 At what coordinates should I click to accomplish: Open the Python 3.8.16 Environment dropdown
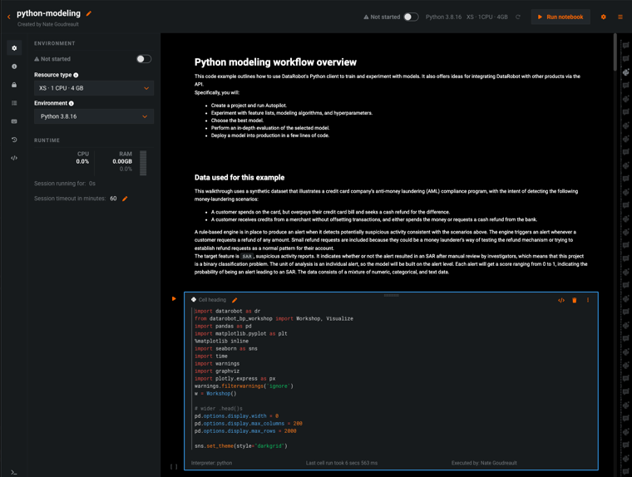[x=93, y=116]
